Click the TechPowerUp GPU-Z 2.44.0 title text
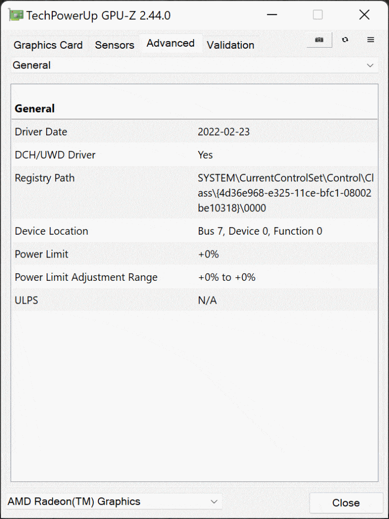The width and height of the screenshot is (389, 519). [x=98, y=16]
